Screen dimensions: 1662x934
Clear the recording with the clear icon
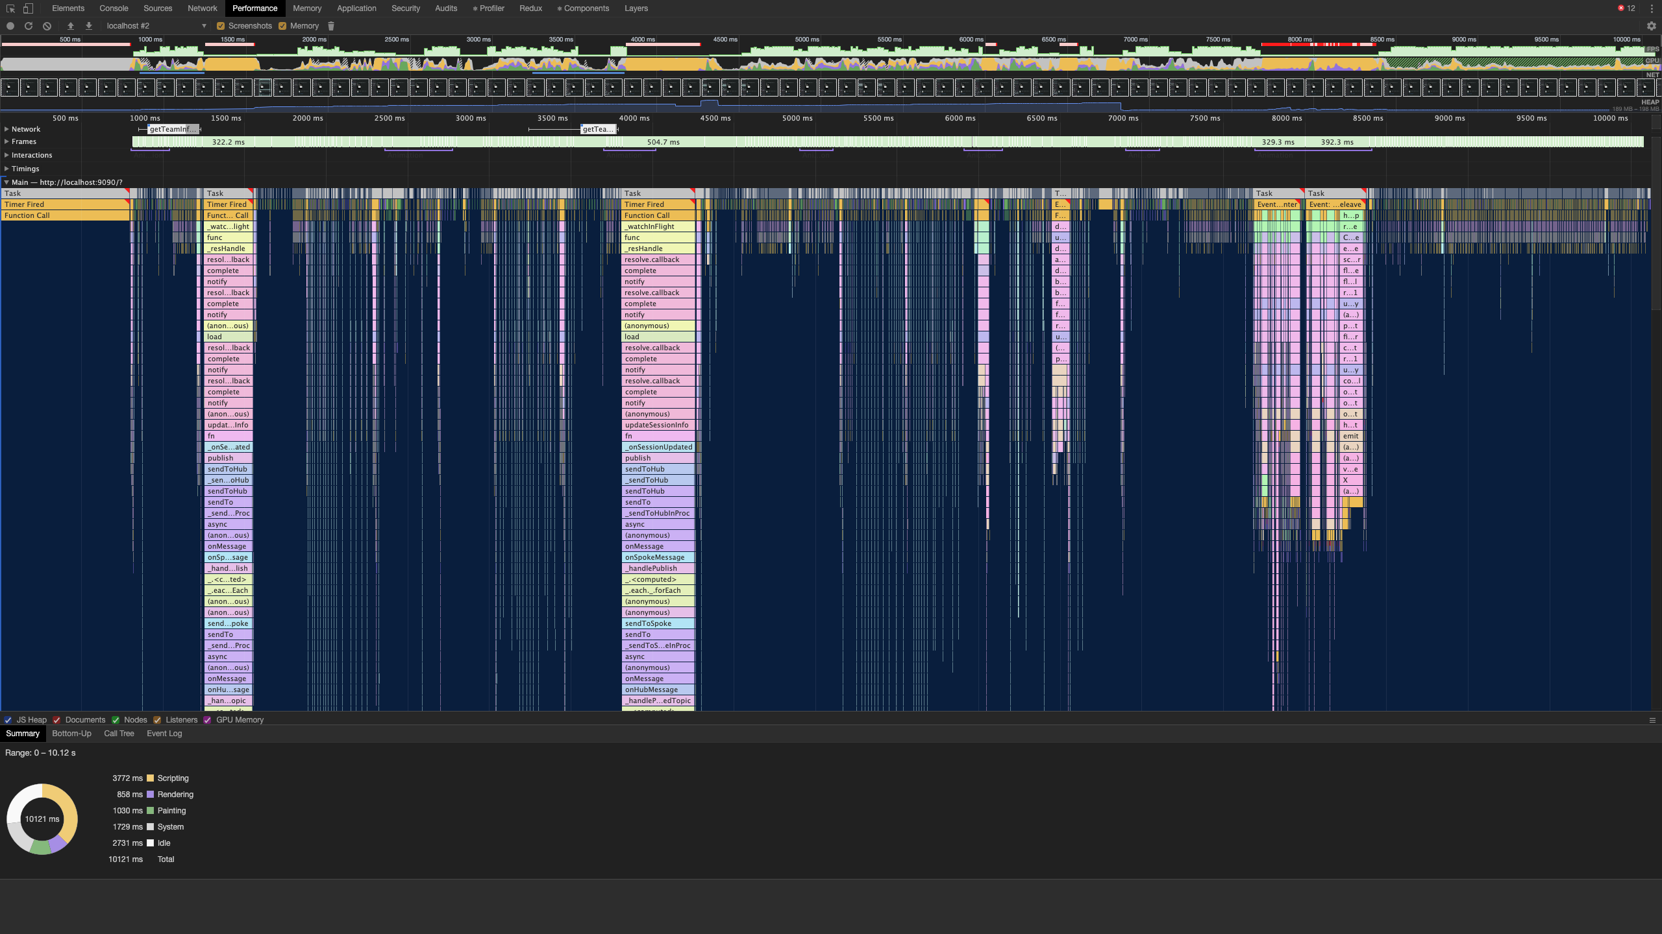47,26
